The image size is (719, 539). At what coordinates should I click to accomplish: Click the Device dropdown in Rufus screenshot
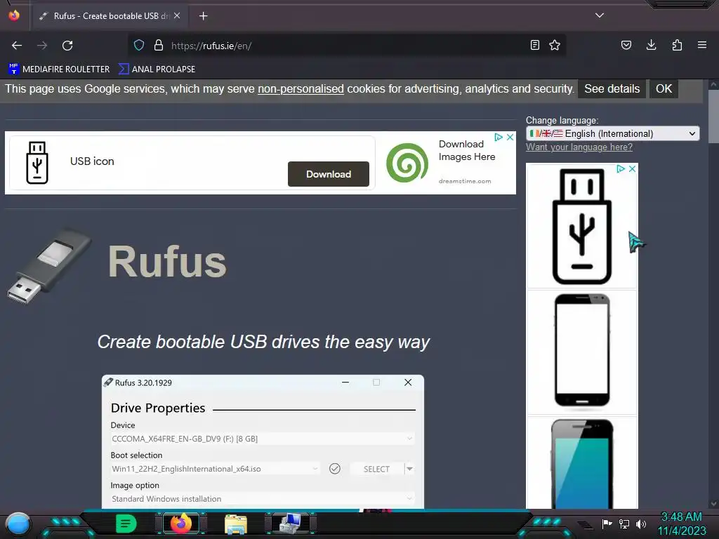click(x=263, y=439)
